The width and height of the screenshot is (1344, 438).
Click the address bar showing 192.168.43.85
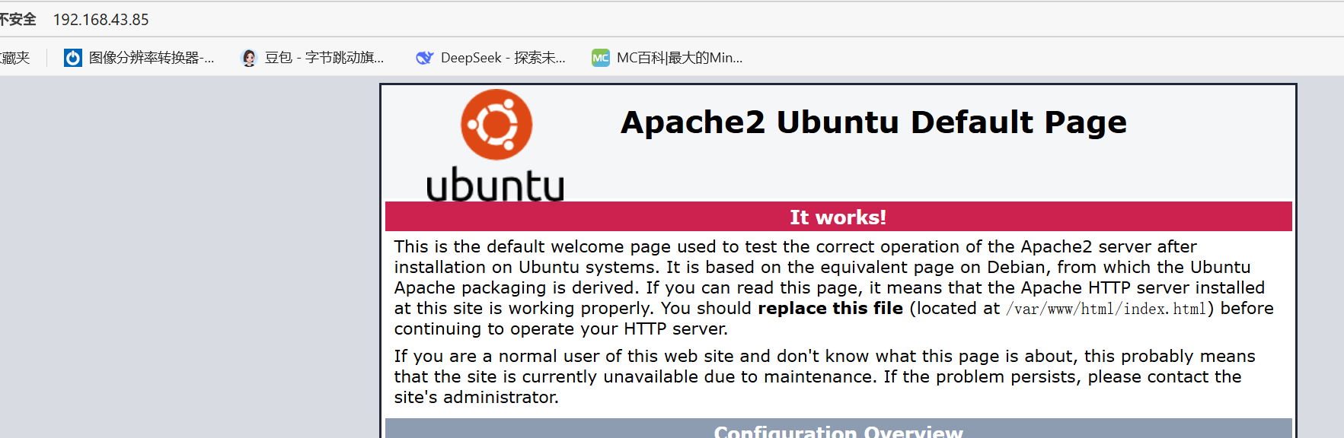pos(101,20)
